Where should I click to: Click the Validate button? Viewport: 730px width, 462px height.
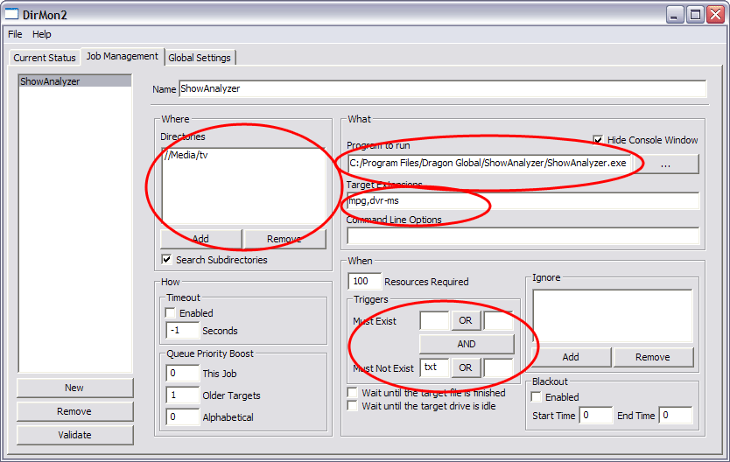tap(74, 435)
